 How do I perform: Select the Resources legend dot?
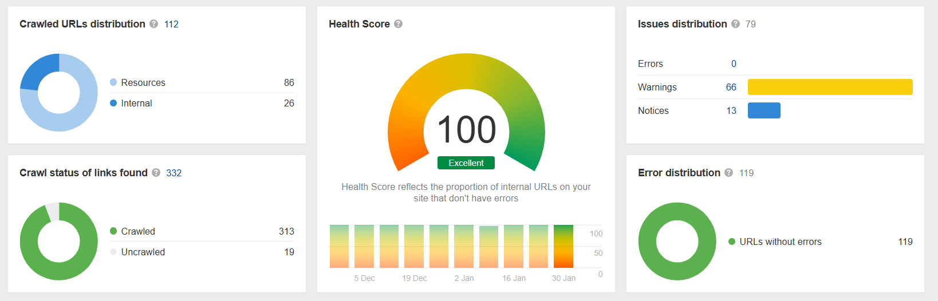pyautogui.click(x=113, y=82)
